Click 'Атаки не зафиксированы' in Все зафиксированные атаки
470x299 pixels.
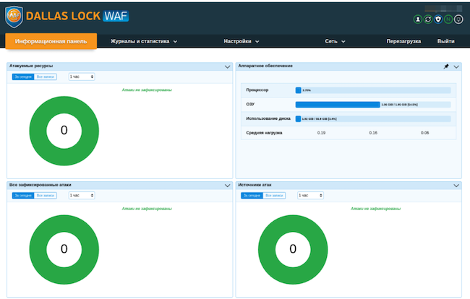(x=147, y=209)
